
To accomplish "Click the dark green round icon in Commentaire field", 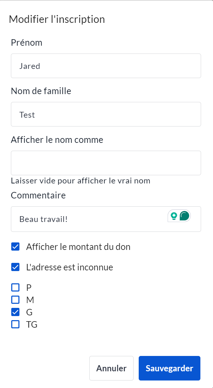I will (184, 215).
